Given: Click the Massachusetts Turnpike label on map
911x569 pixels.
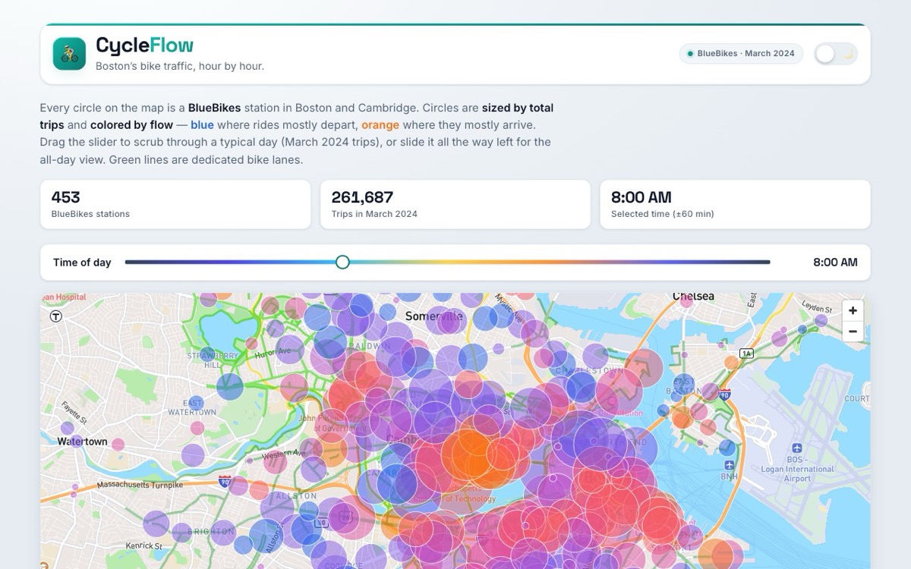Looking at the screenshot, I should pyautogui.click(x=140, y=484).
